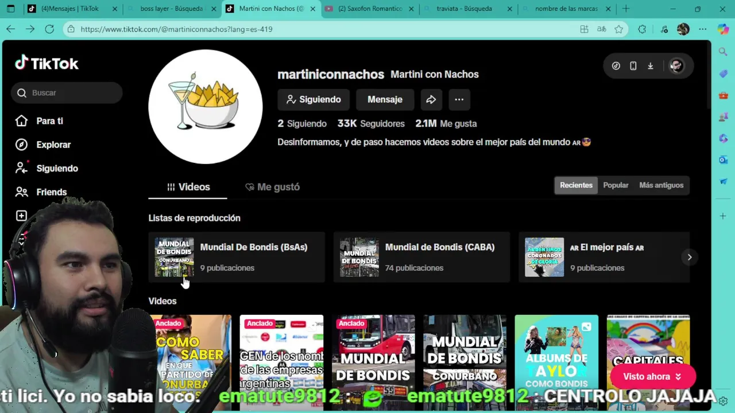
Task: Open Edge profile avatar in toolbar
Action: coord(683,29)
